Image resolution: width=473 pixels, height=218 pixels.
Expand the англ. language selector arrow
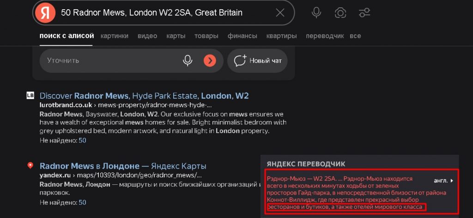pos(452,181)
